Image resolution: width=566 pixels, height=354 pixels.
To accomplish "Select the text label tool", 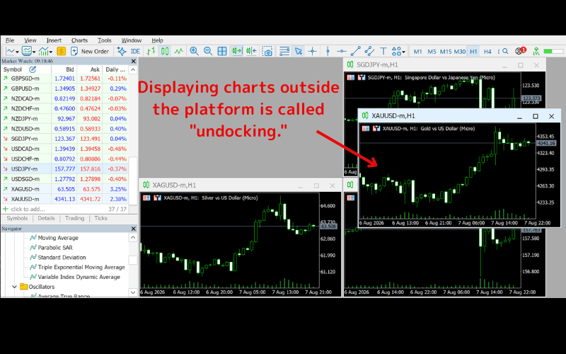I will (x=383, y=51).
